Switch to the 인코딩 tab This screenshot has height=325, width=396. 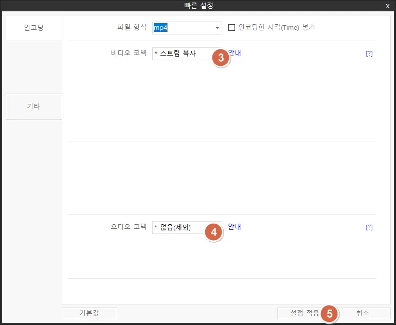(34, 28)
